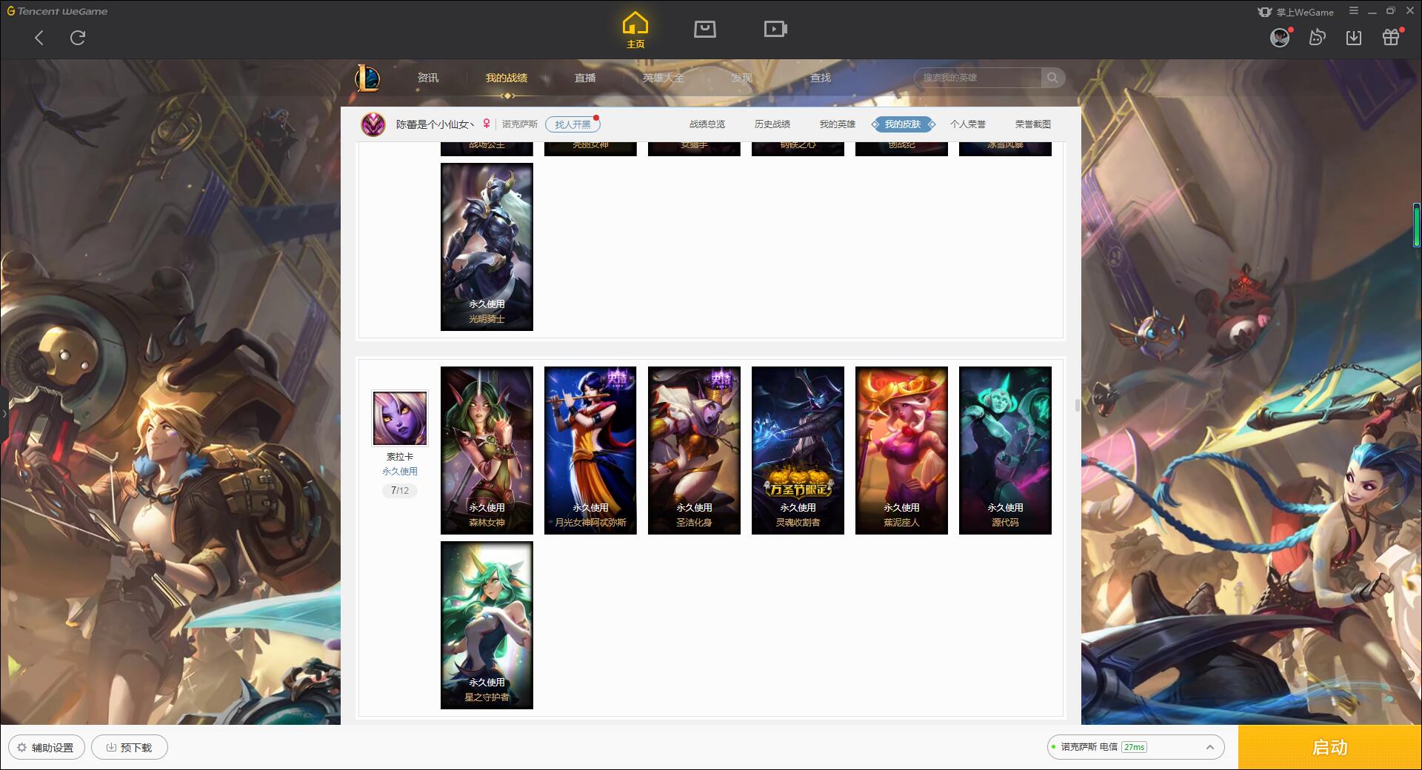Click the green right-edge scroll indicator
The width and height of the screenshot is (1422, 770).
[1417, 224]
